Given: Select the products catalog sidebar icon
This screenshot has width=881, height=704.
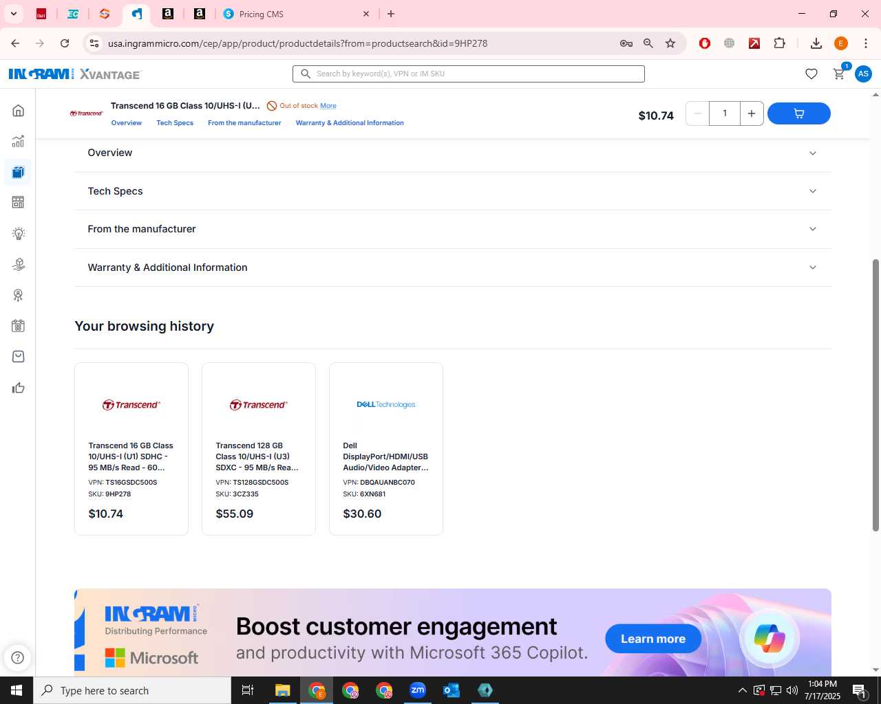Looking at the screenshot, I should (19, 172).
